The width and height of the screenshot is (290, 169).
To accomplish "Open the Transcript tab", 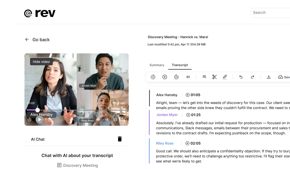I will (x=180, y=65).
